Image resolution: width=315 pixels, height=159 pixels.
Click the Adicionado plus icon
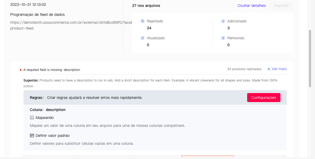[x=223, y=21]
